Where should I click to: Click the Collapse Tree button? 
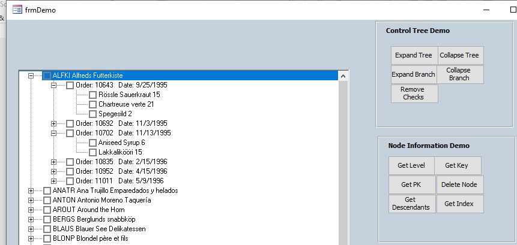click(461, 55)
